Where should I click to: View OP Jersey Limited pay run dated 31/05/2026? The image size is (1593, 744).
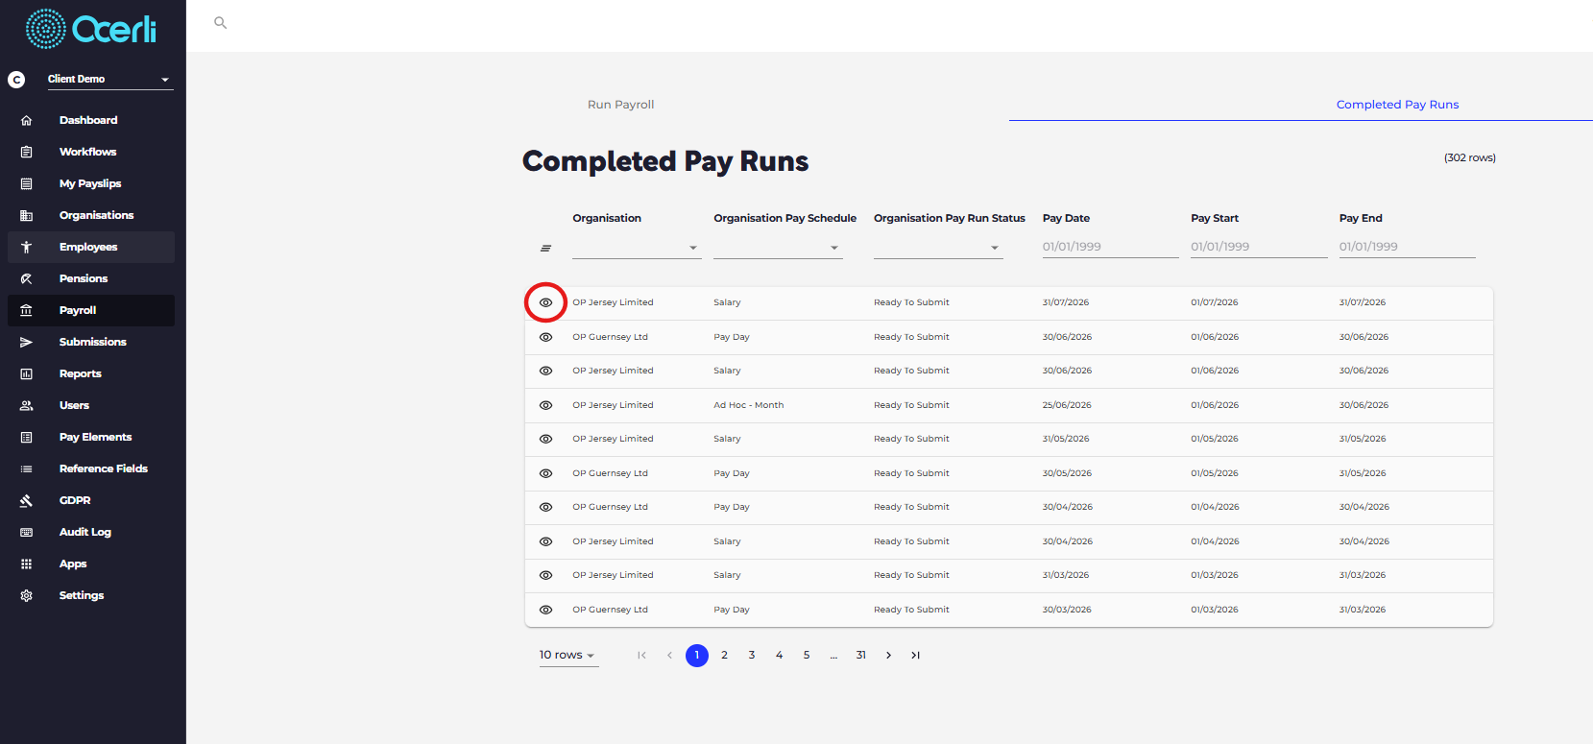click(545, 439)
